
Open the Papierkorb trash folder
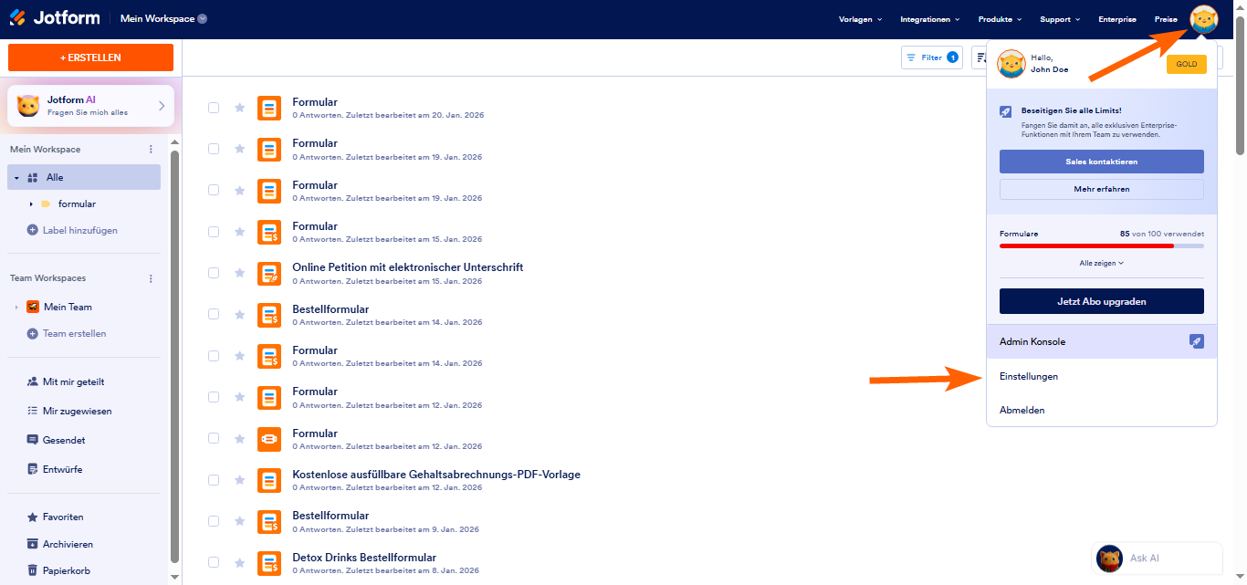68,570
